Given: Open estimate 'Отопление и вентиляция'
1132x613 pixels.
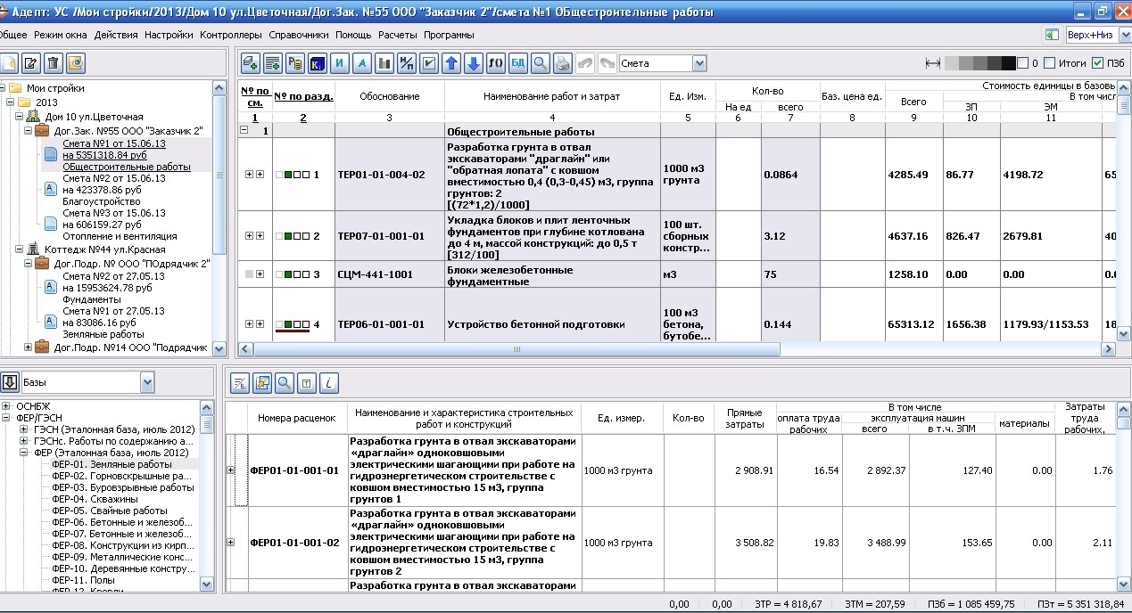Looking at the screenshot, I should pyautogui.click(x=120, y=225).
